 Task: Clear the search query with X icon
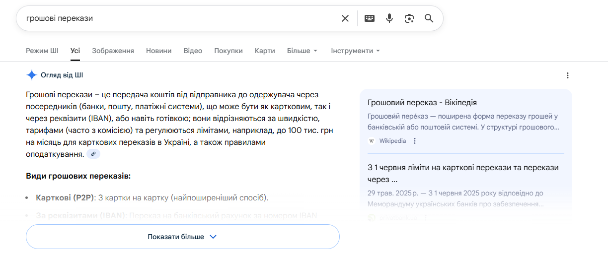coord(345,18)
